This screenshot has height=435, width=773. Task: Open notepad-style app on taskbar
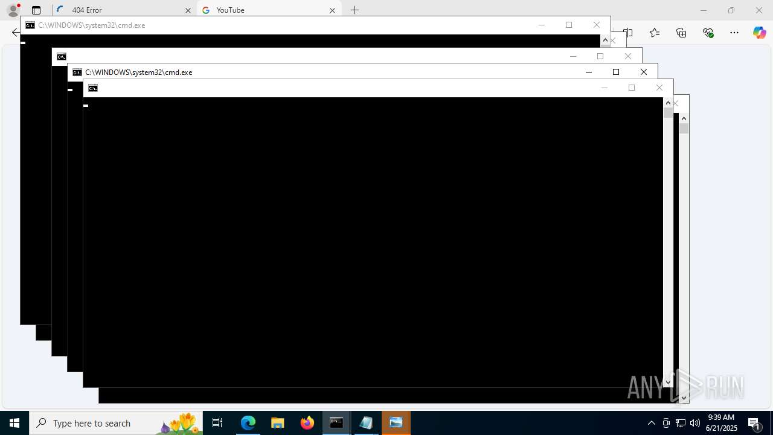click(367, 423)
